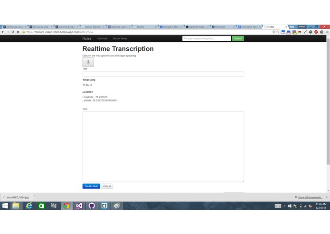Show hidden system tray icons
The image size is (330, 234).
(x=284, y=206)
